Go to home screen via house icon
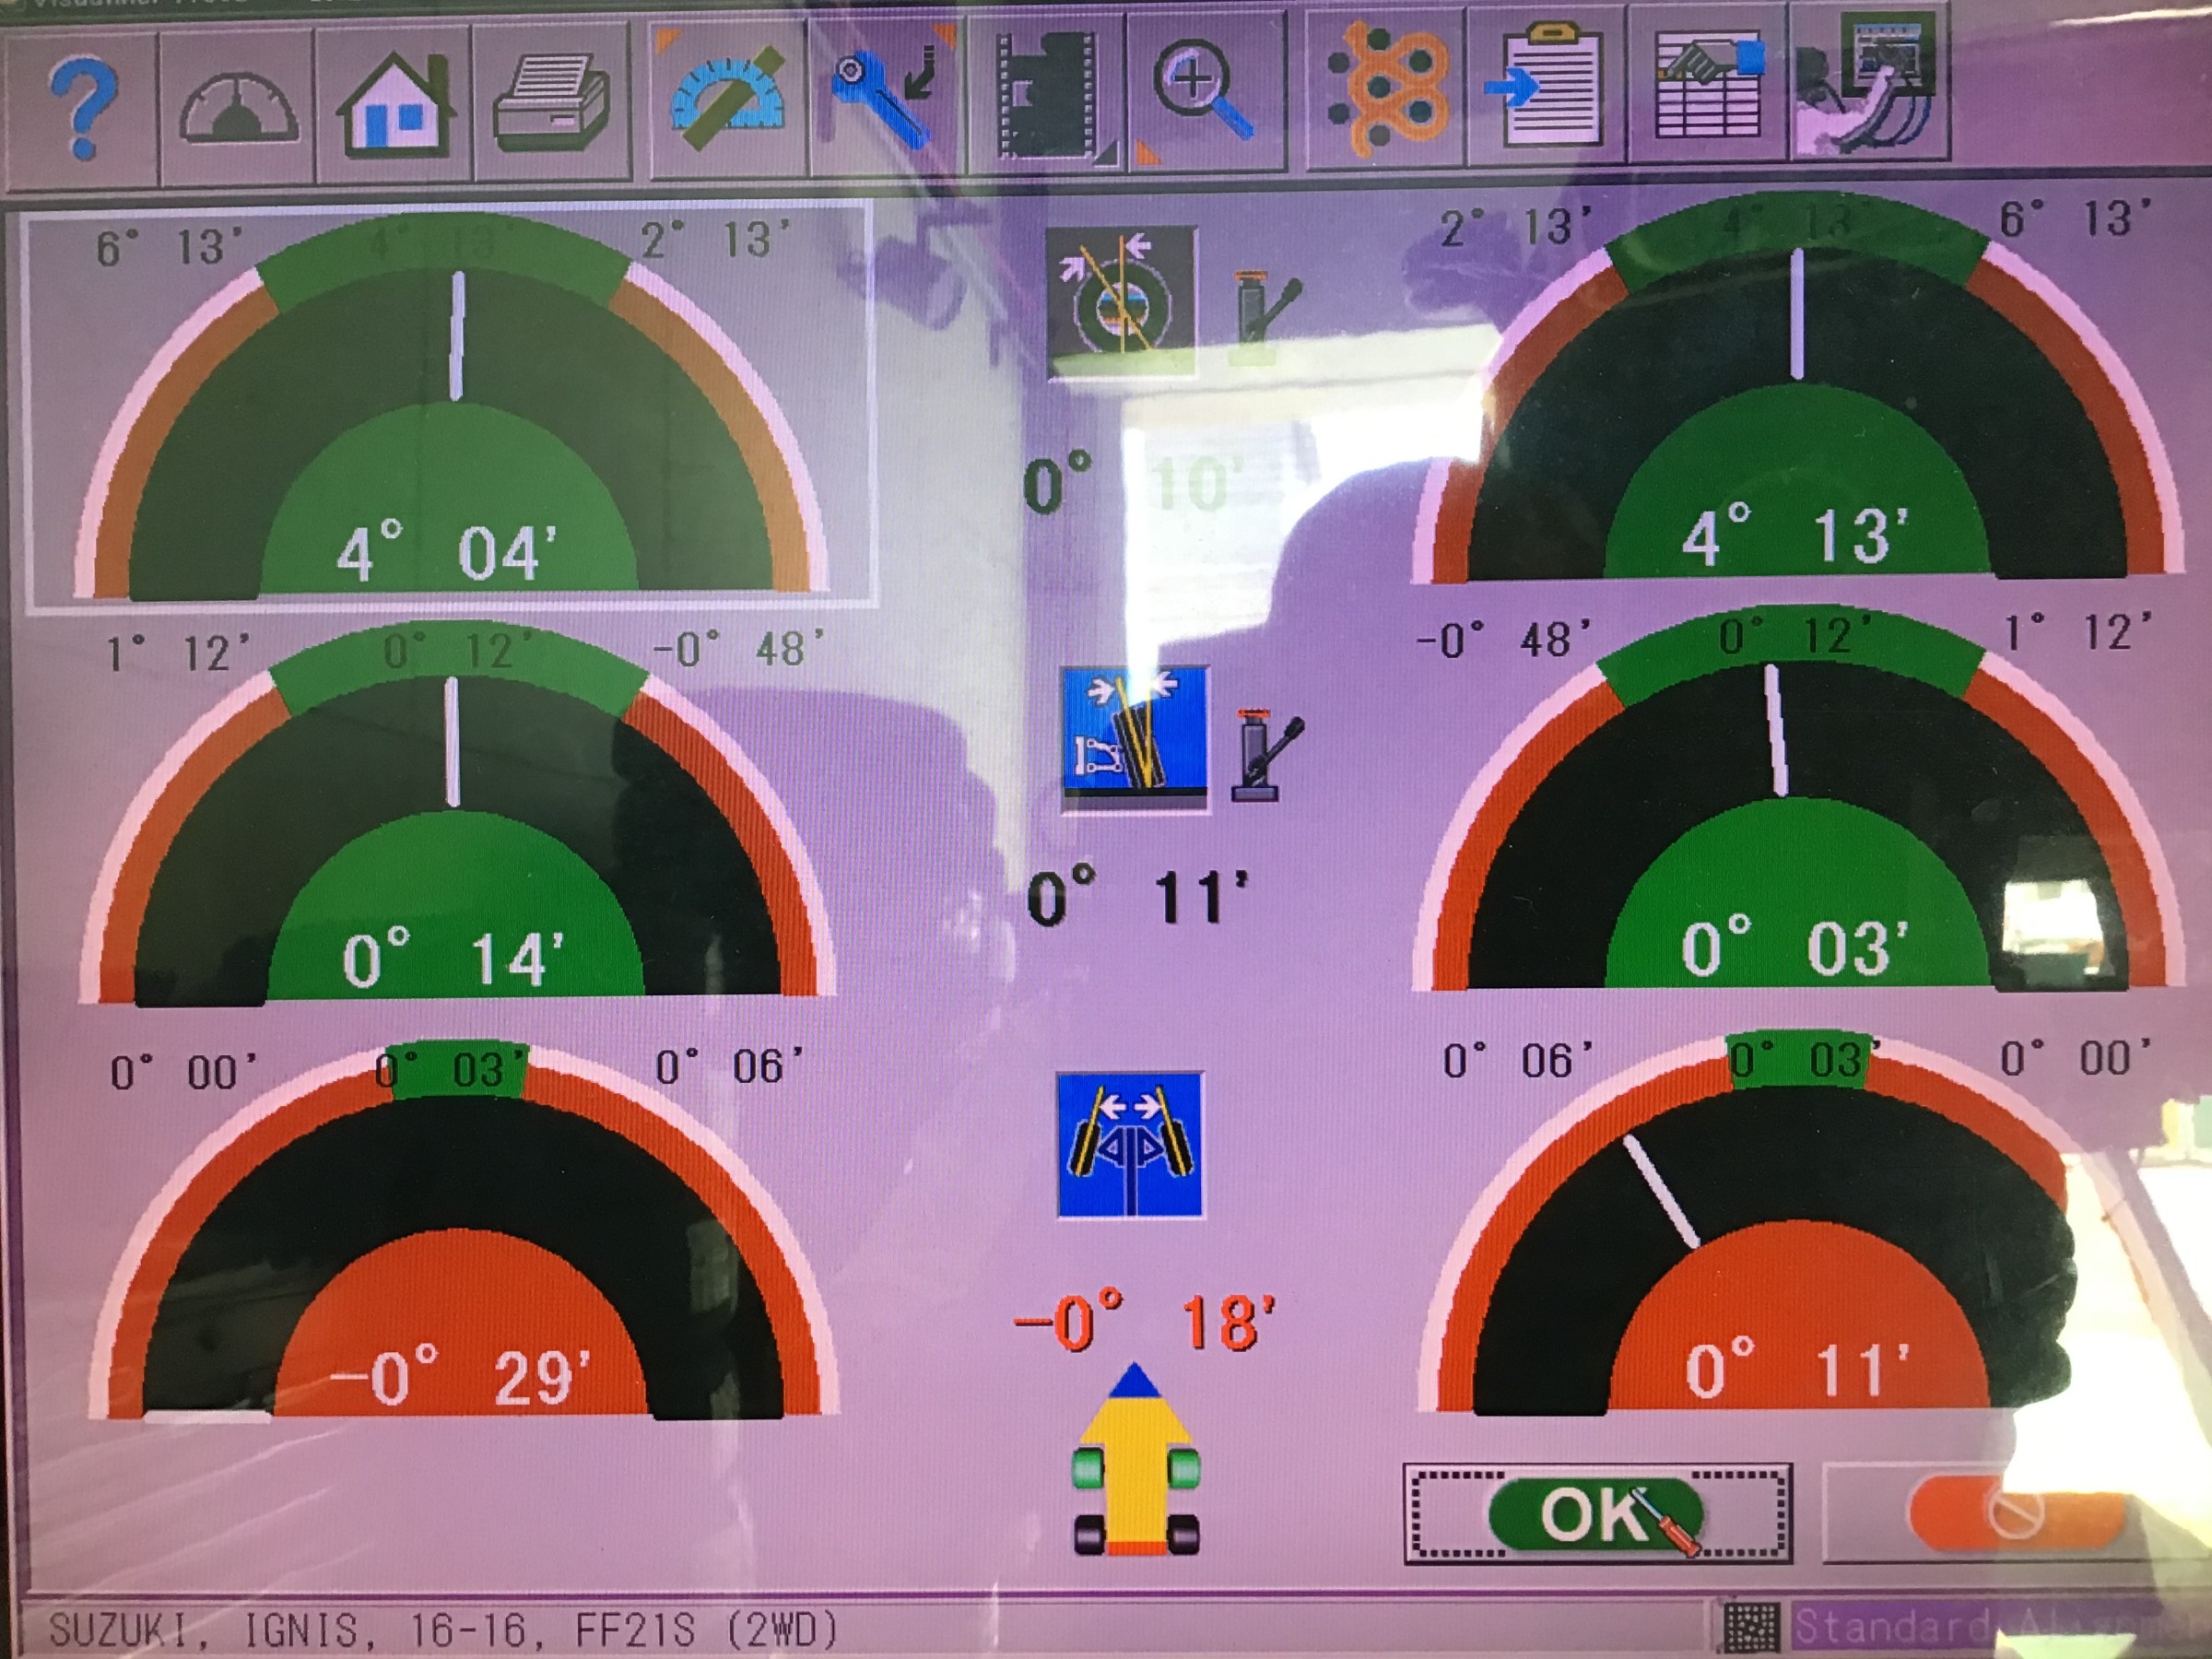This screenshot has height=1659, width=2212. pyautogui.click(x=396, y=104)
